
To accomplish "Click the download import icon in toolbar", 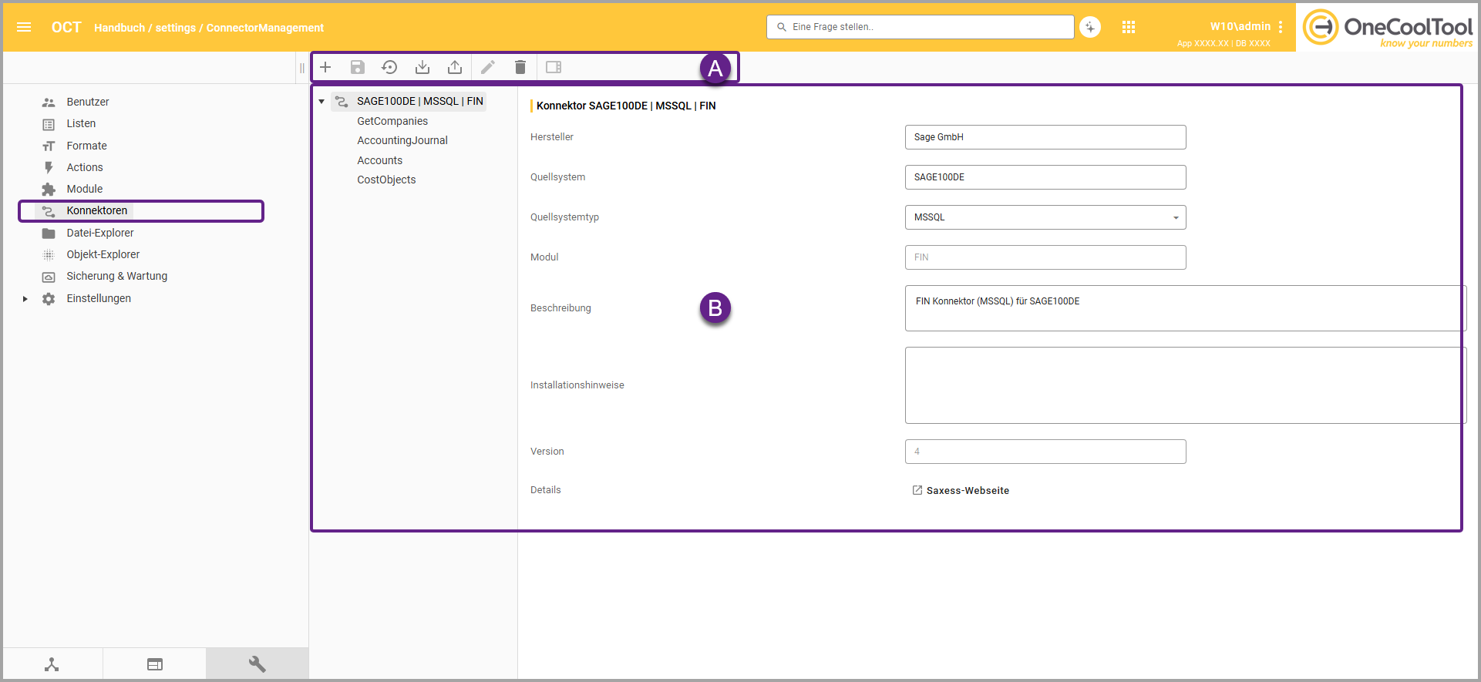I will (x=422, y=67).
